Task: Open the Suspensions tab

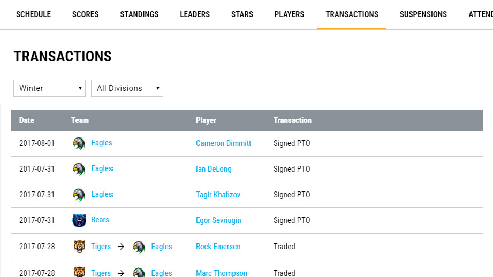Action: point(423,14)
